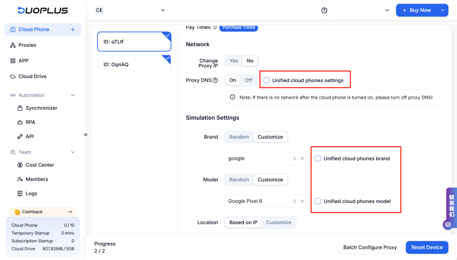457x260 pixels.
Task: Open Proxies in the sidebar
Action: point(27,45)
